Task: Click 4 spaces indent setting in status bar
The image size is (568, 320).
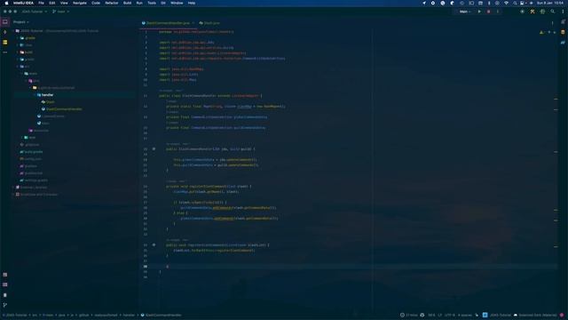Action: coord(465,315)
